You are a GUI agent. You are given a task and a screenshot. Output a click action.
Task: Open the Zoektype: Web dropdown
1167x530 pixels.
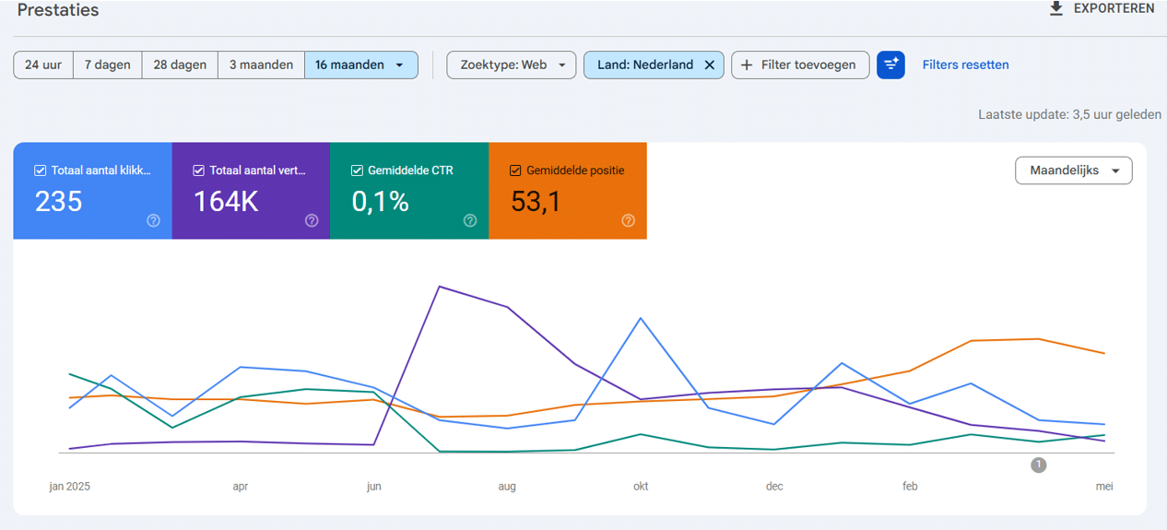coord(512,65)
